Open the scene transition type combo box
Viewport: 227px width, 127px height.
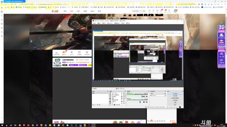click(157, 94)
